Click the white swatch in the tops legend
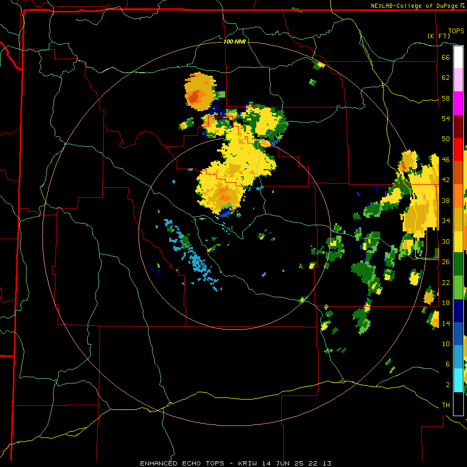The height and width of the screenshot is (467, 467). (x=458, y=57)
